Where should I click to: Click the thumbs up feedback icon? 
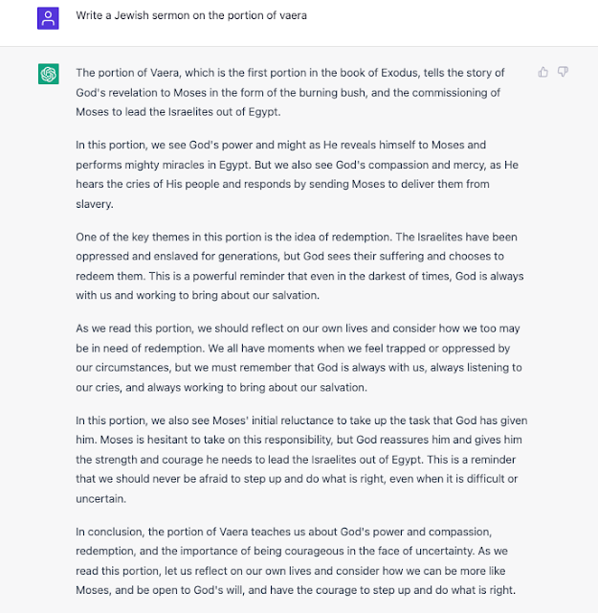tap(543, 73)
